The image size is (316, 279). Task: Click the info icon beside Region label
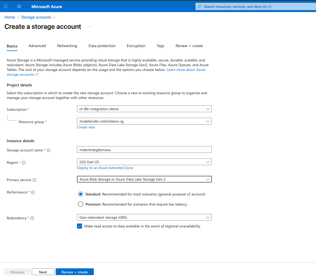coord(24,163)
